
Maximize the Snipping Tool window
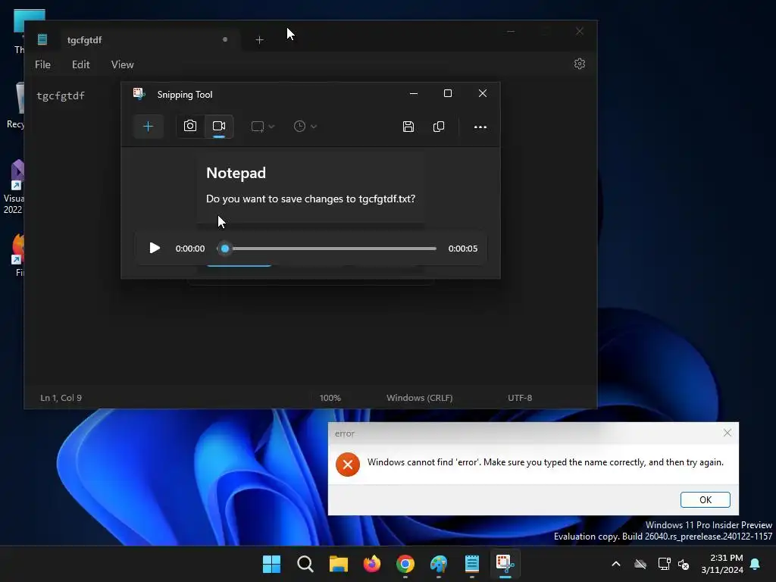[x=448, y=93]
